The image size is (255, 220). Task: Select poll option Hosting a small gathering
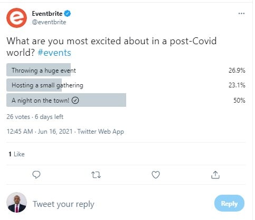[x=126, y=85]
